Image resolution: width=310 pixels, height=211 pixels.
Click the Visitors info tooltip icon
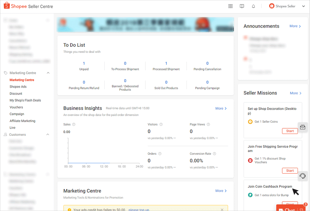(161, 124)
